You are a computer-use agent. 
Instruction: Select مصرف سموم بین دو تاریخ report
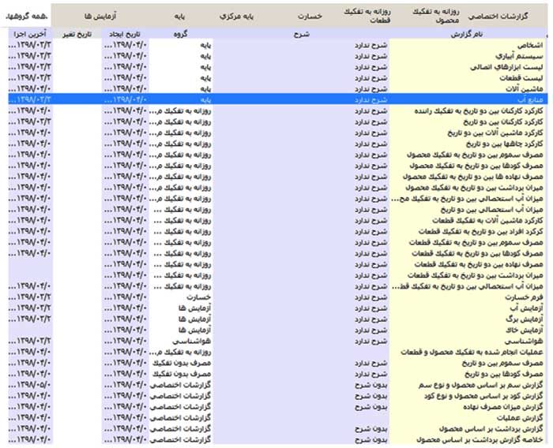502,363
